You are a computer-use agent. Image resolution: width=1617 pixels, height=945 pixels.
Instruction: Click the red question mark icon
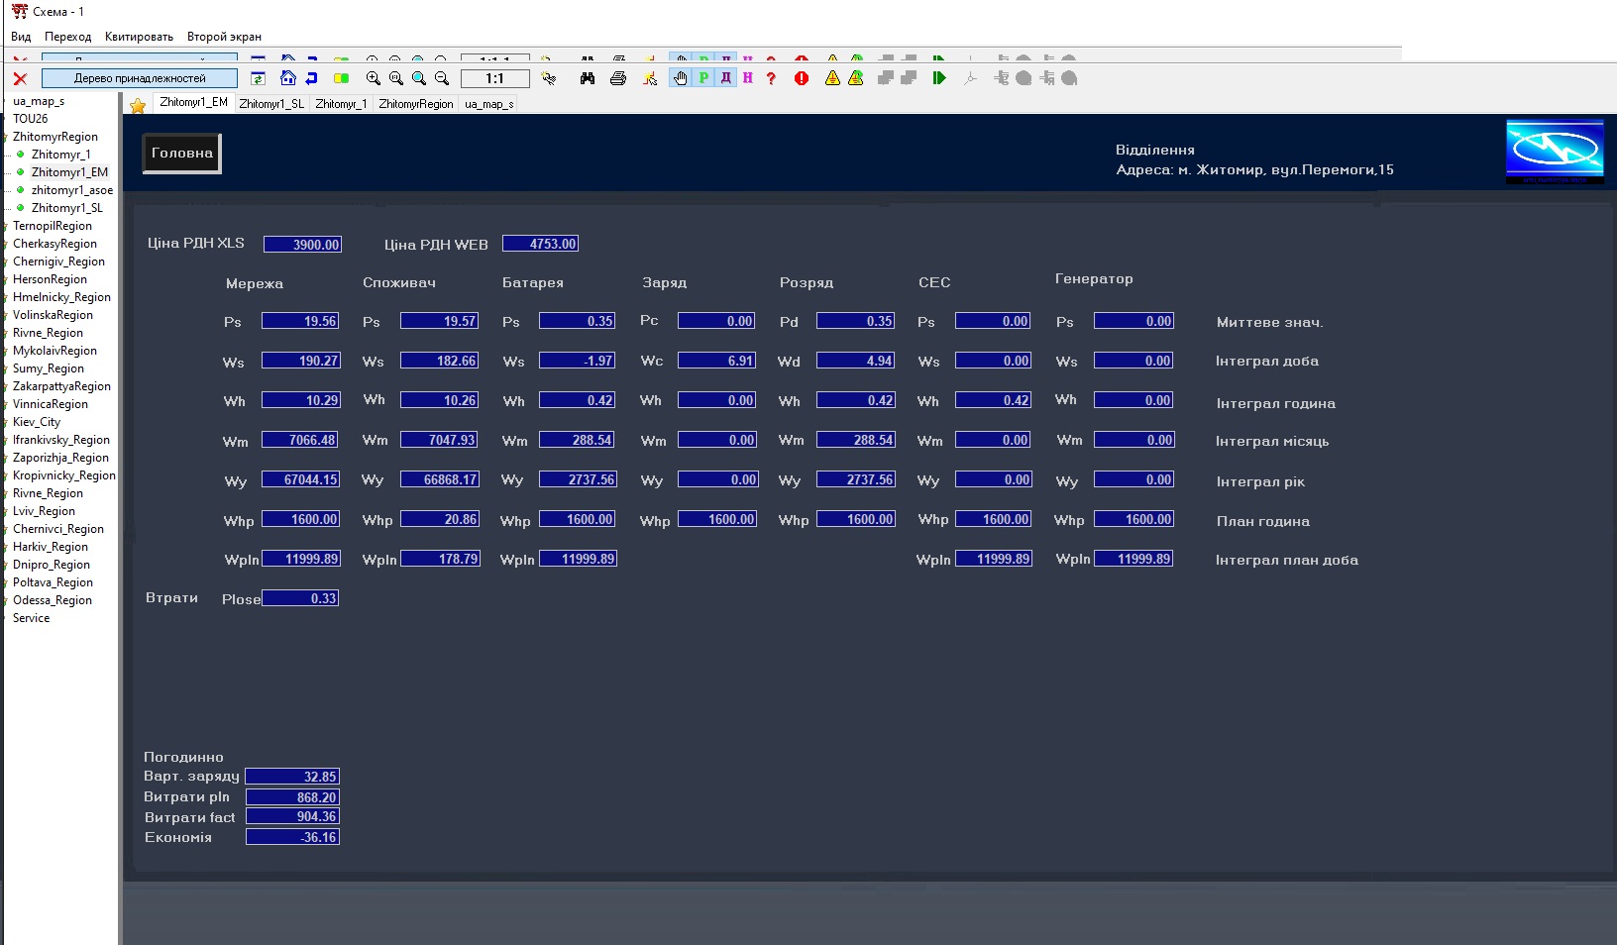coord(771,78)
